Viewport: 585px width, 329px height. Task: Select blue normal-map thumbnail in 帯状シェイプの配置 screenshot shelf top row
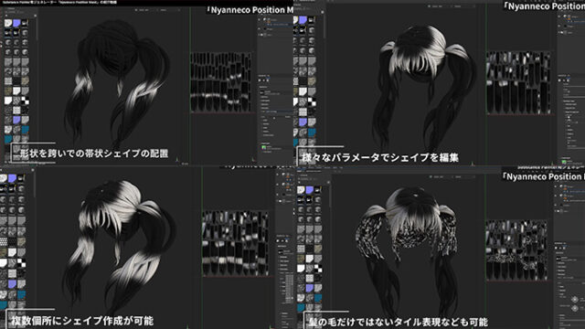(x=16, y=23)
